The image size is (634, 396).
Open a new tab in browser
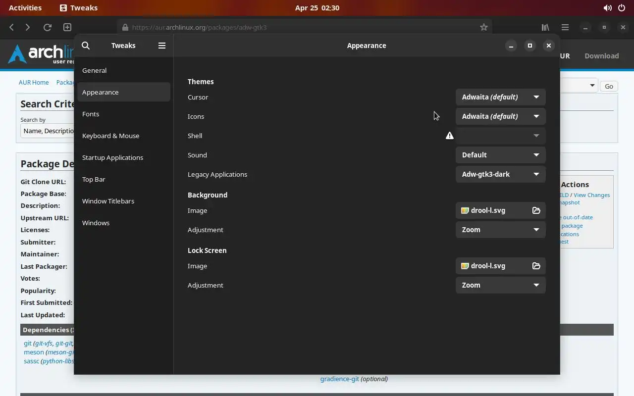(x=67, y=27)
